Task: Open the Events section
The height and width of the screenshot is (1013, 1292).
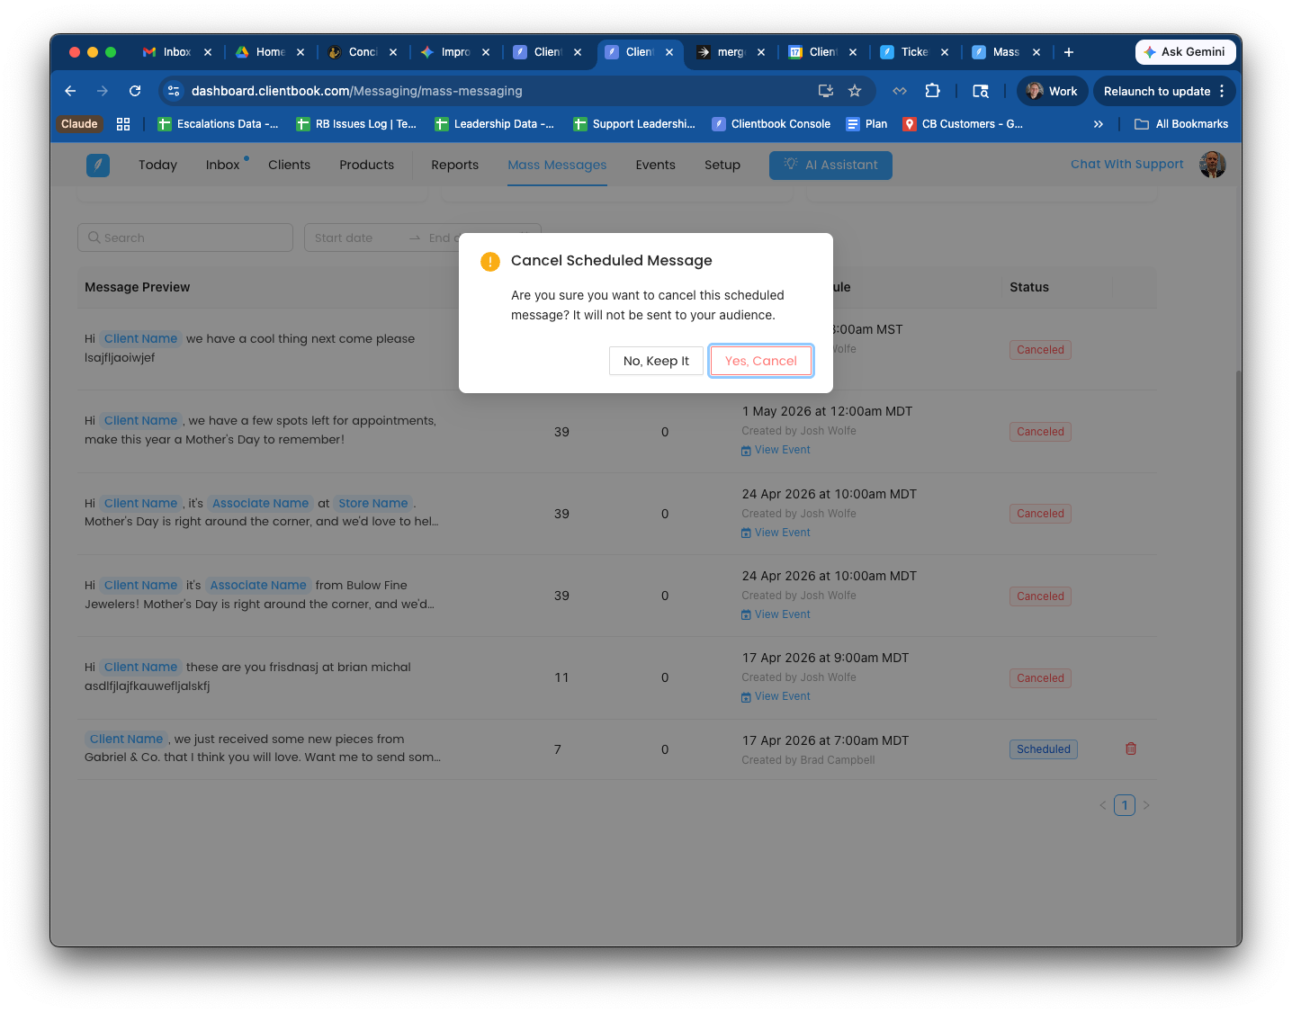Action: click(655, 165)
